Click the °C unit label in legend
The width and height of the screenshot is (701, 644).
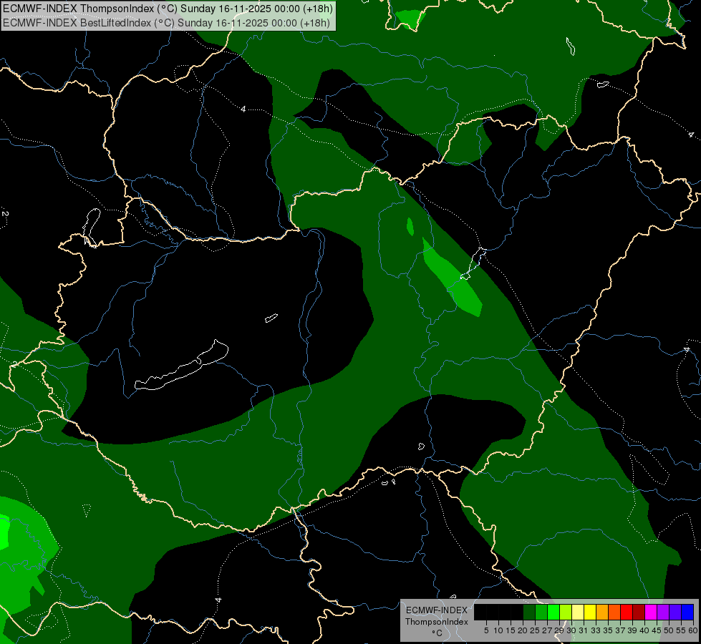tap(437, 633)
